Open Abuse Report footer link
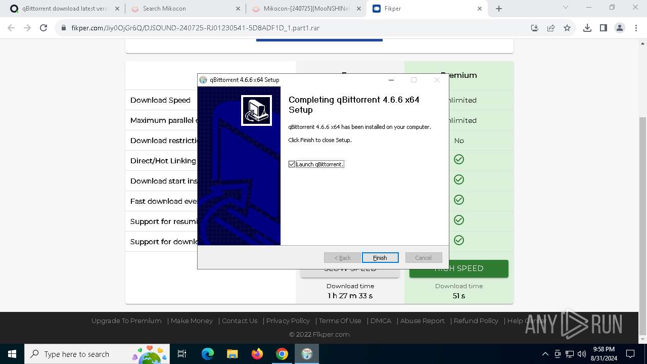The image size is (647, 364). point(423,321)
